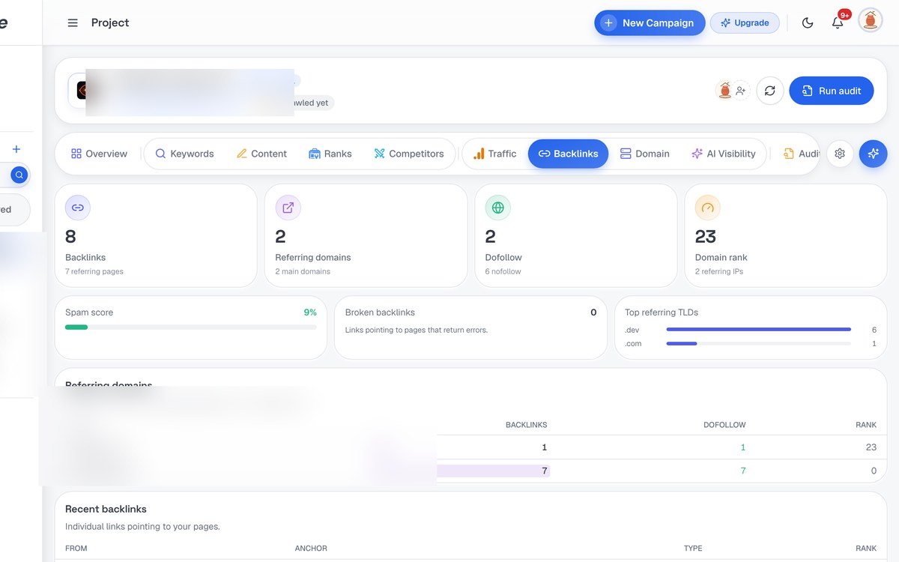This screenshot has width=899, height=562.
Task: Click the ANCHOR column header
Action: [311, 549]
